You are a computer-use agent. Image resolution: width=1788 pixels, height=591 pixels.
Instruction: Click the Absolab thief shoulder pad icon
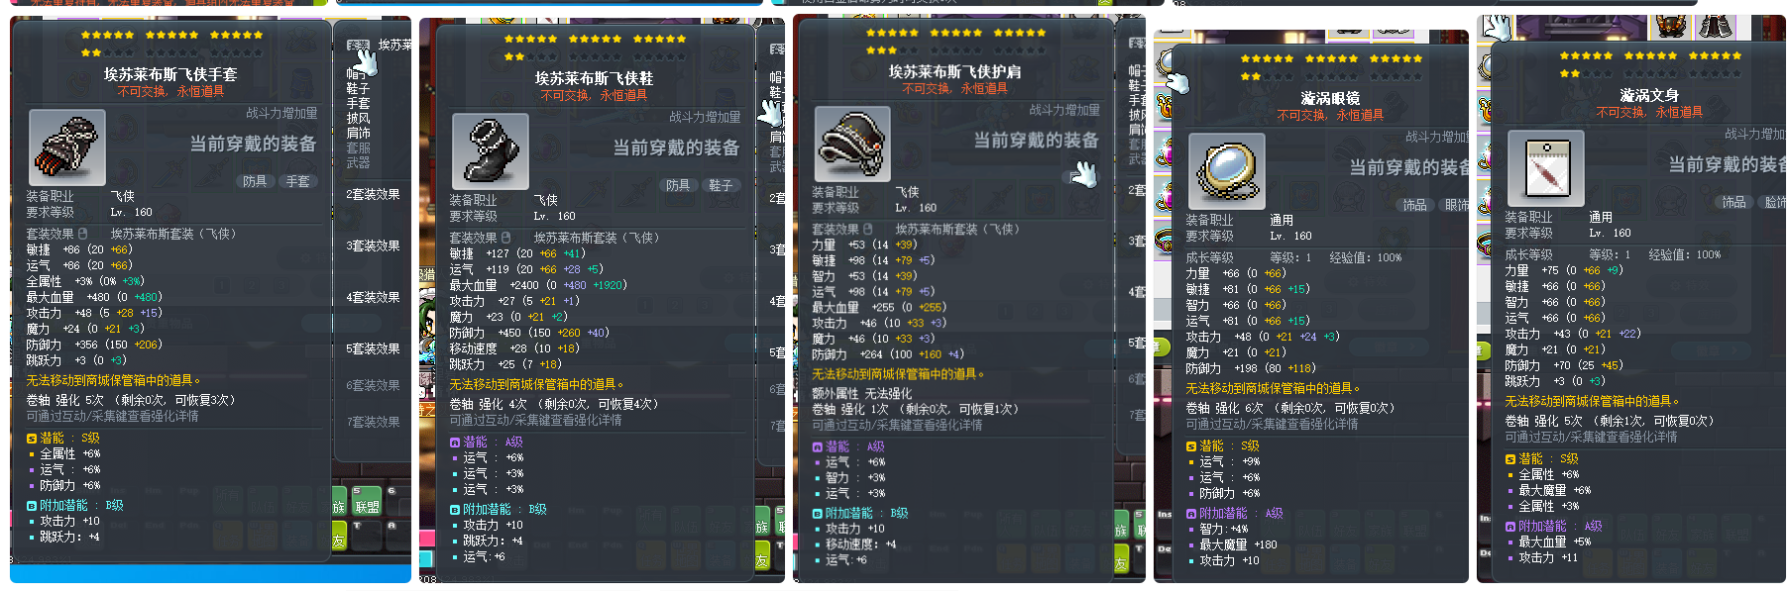tap(852, 145)
